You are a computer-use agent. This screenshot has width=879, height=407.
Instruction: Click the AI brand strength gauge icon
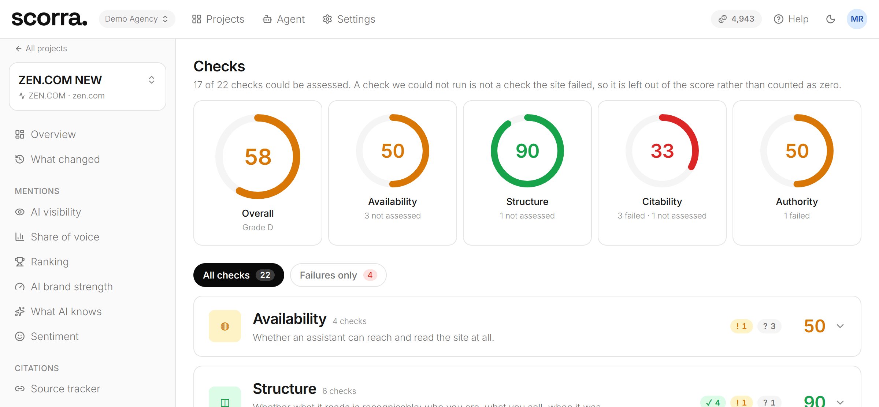pos(20,287)
